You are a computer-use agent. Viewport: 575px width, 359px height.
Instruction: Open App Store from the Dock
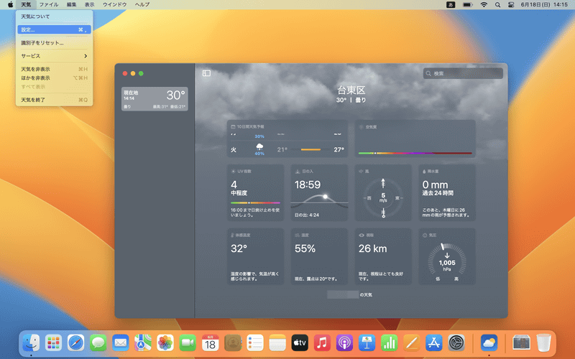[x=434, y=343]
